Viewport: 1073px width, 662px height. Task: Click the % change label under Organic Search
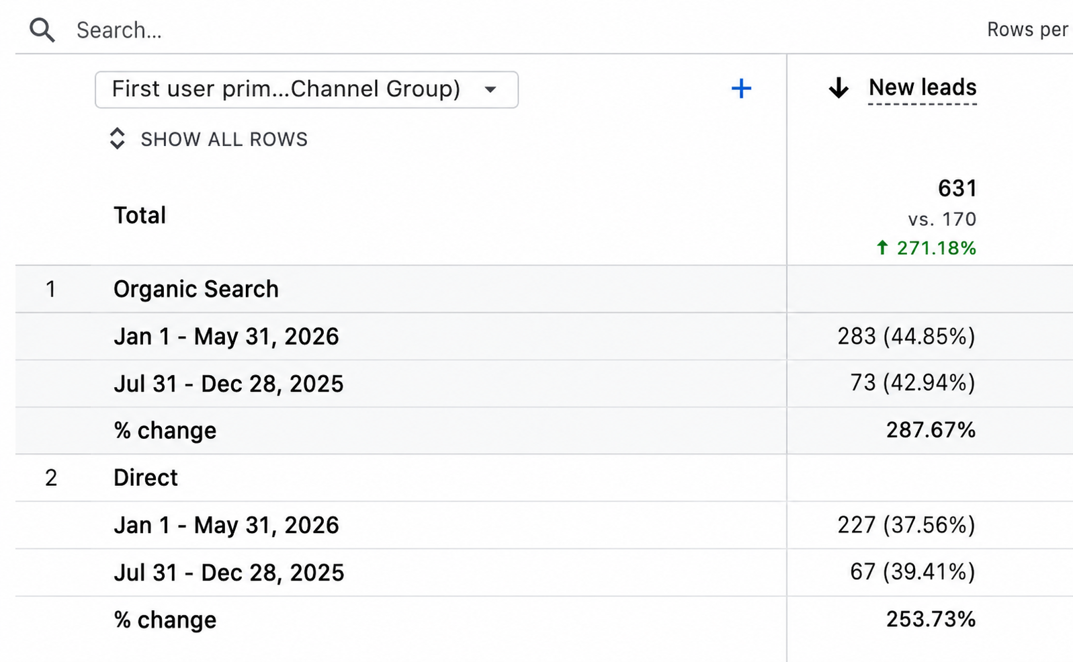(165, 430)
